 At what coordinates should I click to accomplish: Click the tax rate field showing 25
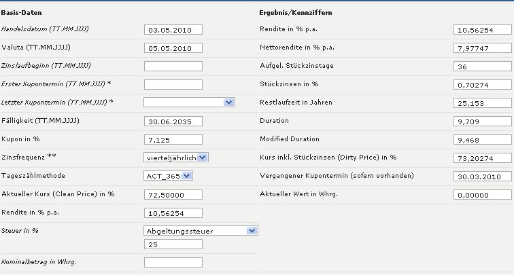pos(173,244)
